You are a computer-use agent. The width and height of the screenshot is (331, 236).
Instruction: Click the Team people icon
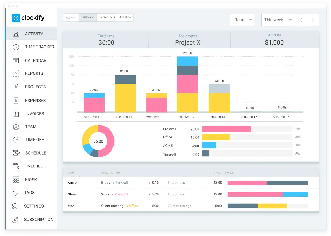coord(16,127)
